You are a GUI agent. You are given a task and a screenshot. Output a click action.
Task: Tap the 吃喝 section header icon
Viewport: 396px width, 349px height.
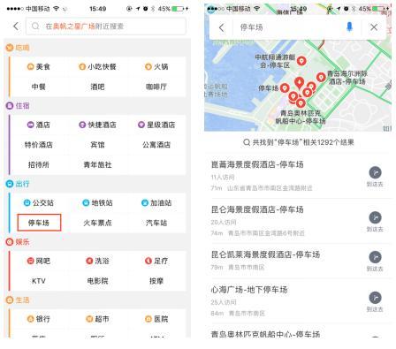pos(10,48)
